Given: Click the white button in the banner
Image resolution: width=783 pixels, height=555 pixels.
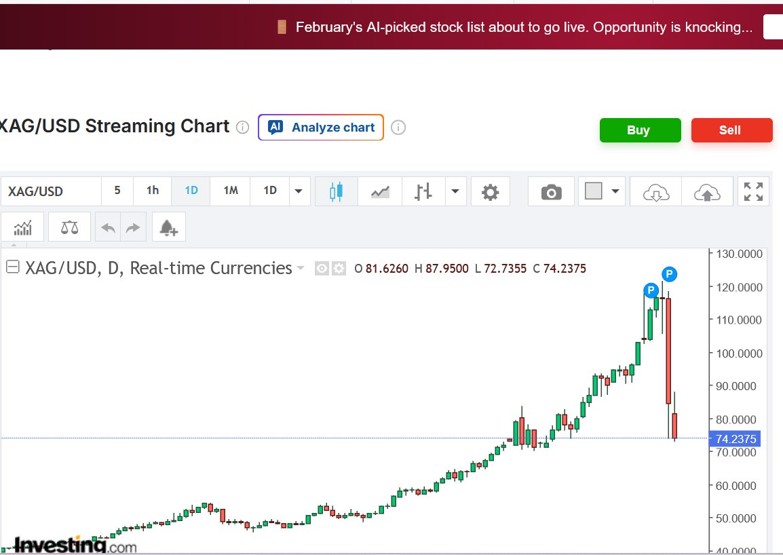Looking at the screenshot, I should pyautogui.click(x=773, y=27).
